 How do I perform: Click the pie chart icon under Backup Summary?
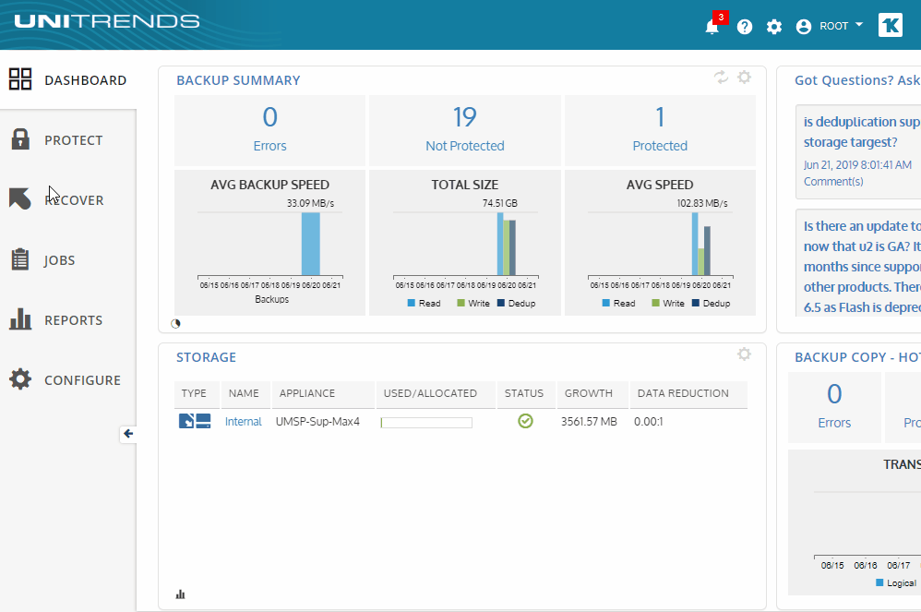175,324
